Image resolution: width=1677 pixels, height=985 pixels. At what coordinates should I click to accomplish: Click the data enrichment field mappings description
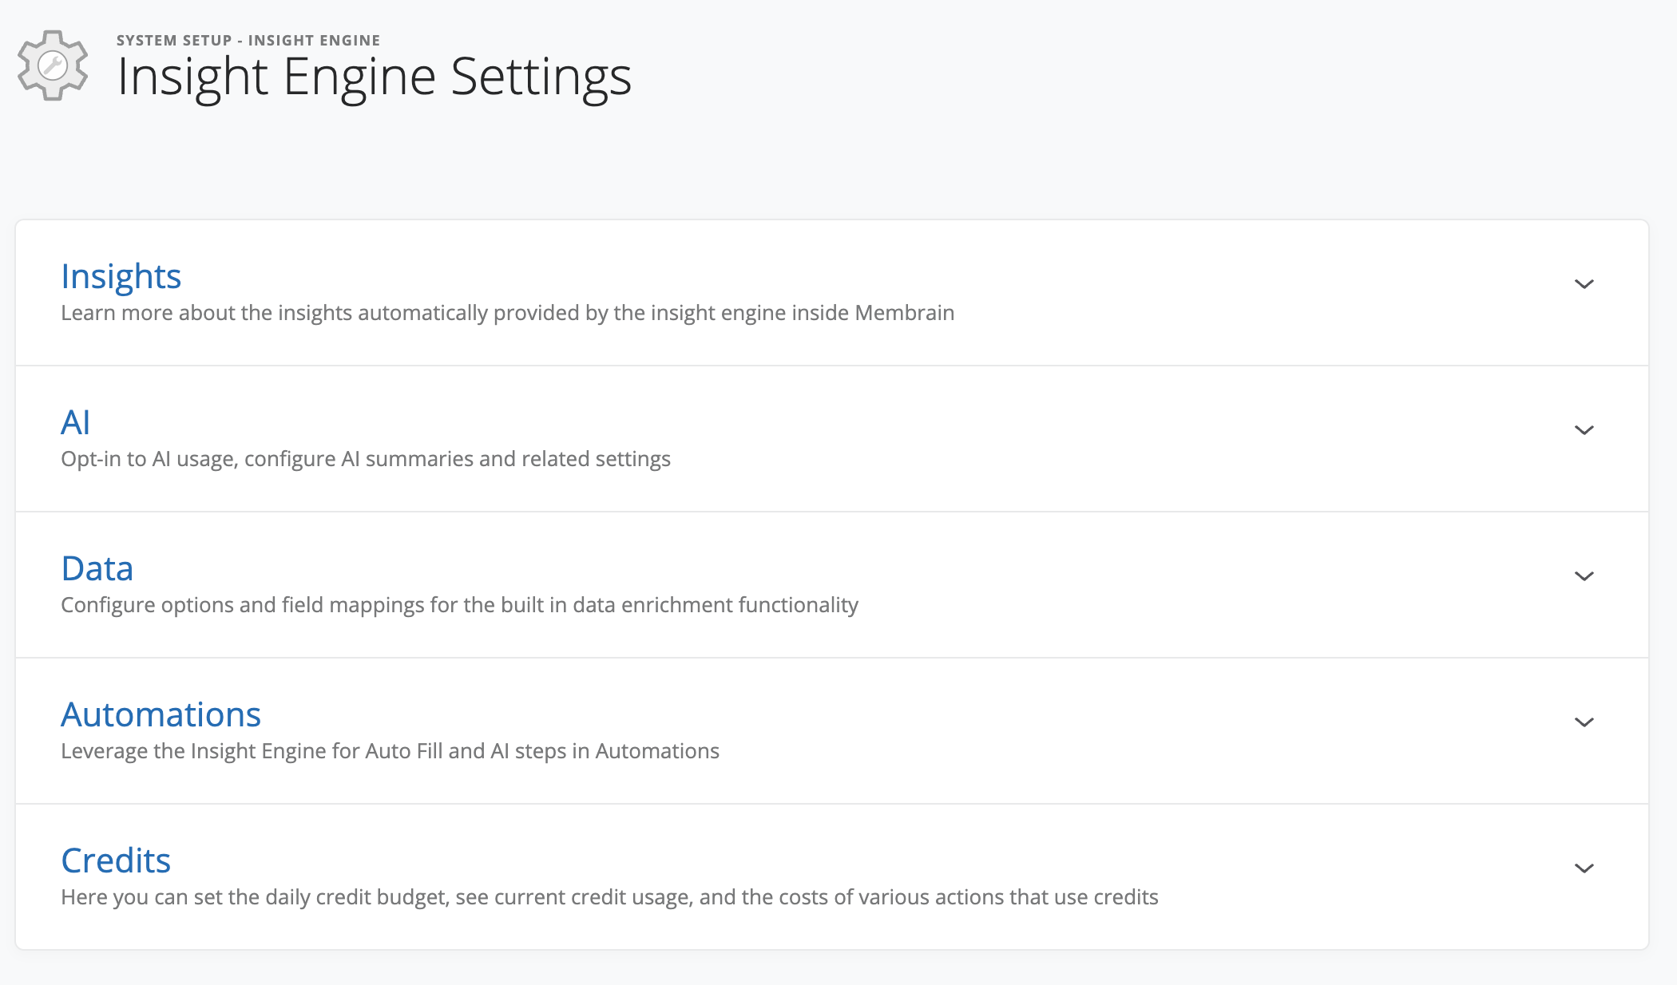[459, 605]
